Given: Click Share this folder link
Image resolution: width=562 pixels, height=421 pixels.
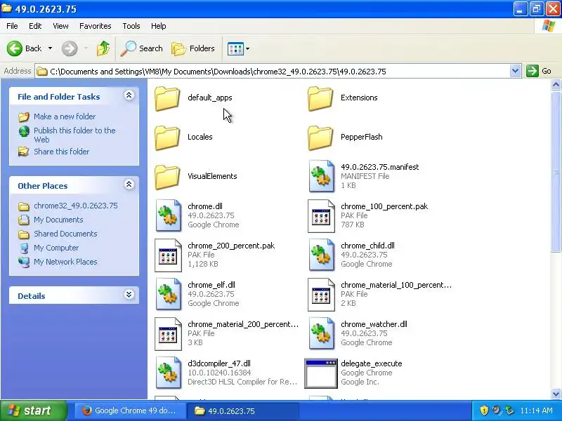Looking at the screenshot, I should pos(62,152).
